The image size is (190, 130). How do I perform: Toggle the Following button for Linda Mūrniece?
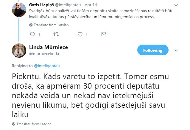tap(153, 50)
